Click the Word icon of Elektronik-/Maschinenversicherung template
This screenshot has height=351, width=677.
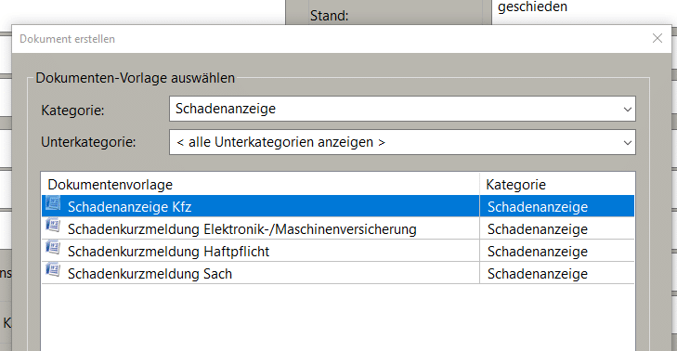53,226
